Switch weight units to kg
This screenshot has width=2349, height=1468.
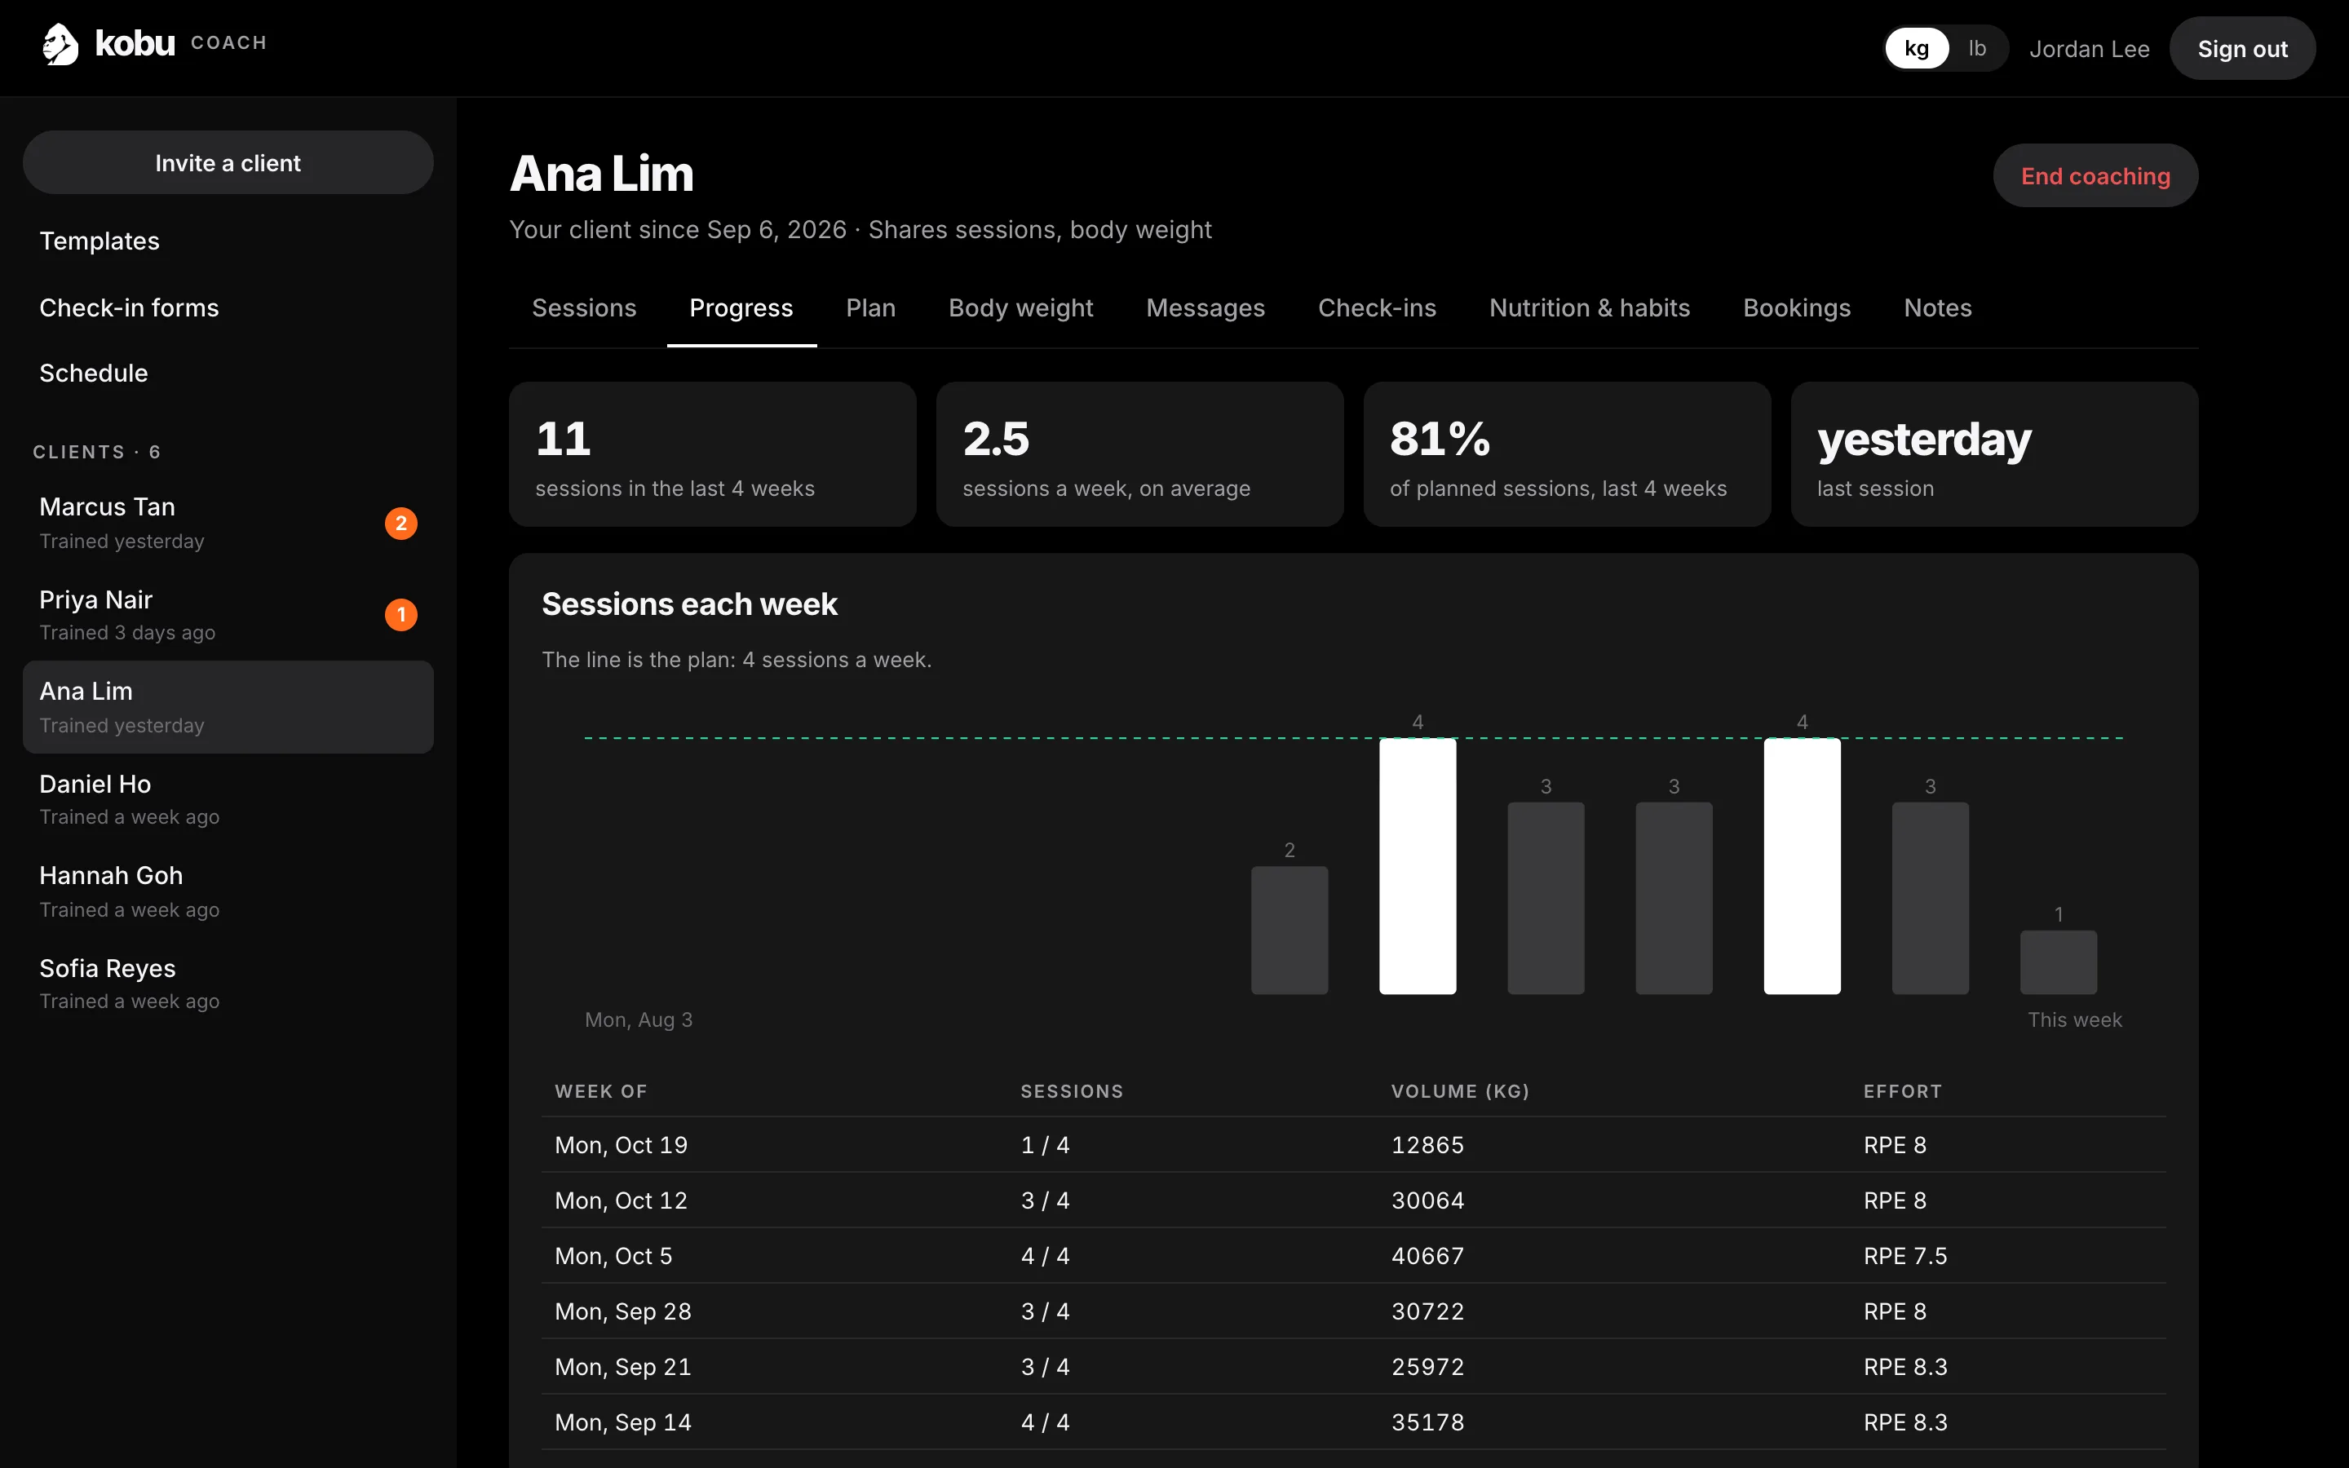tap(1916, 49)
